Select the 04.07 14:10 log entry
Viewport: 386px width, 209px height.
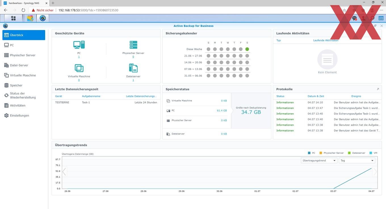pyautogui.click(x=327, y=102)
